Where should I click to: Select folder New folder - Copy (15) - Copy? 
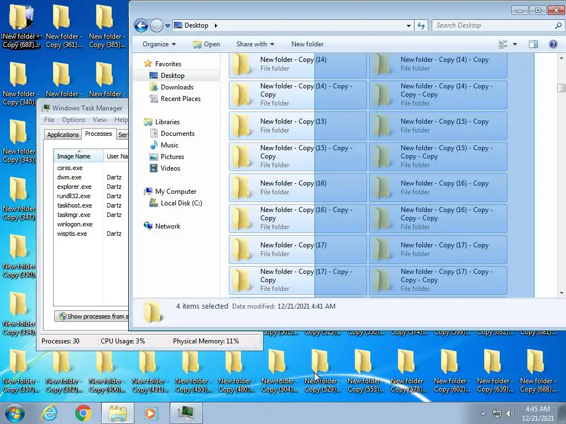click(x=438, y=126)
